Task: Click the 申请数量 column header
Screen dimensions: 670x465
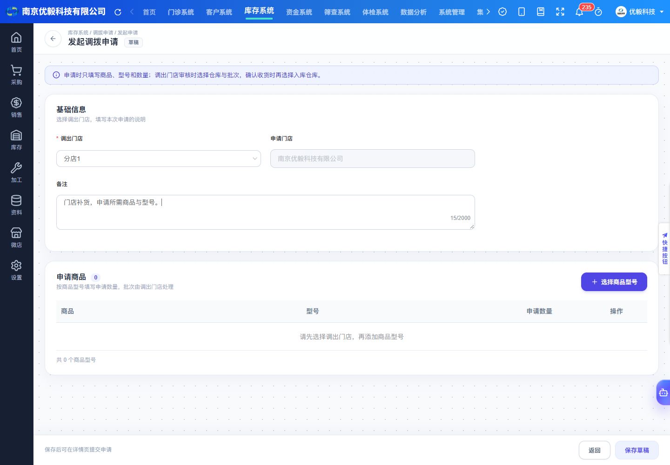Action: [x=539, y=311]
